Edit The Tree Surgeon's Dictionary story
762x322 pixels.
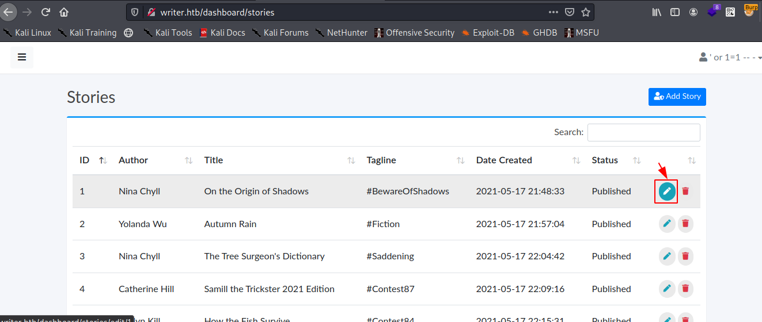point(667,256)
